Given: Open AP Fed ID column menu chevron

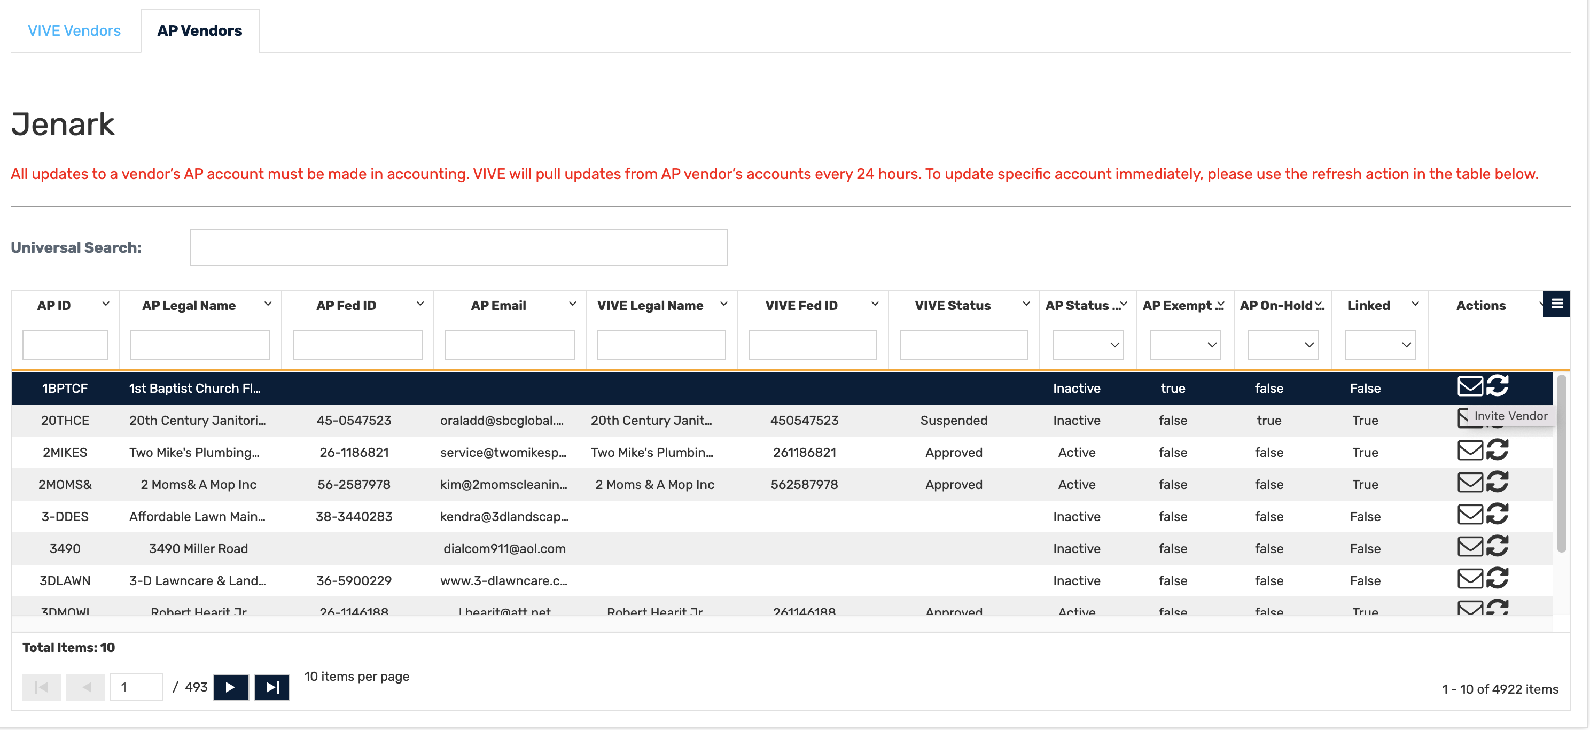Looking at the screenshot, I should 420,304.
